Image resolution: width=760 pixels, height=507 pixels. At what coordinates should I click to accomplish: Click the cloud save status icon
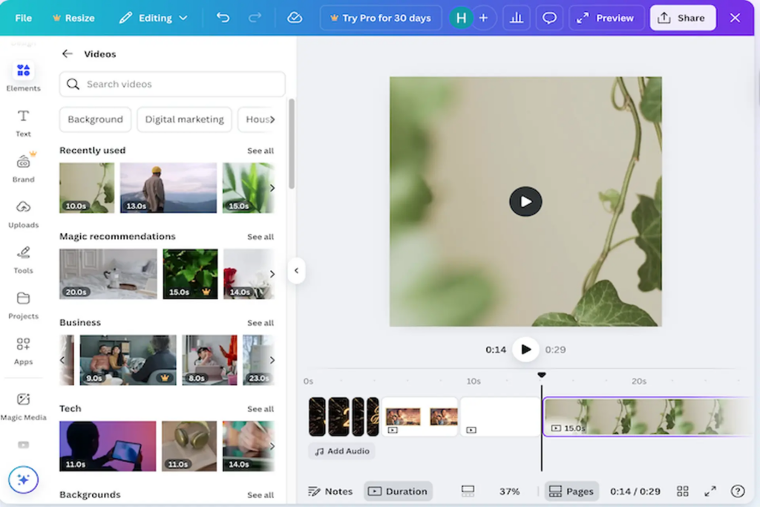pyautogui.click(x=295, y=18)
